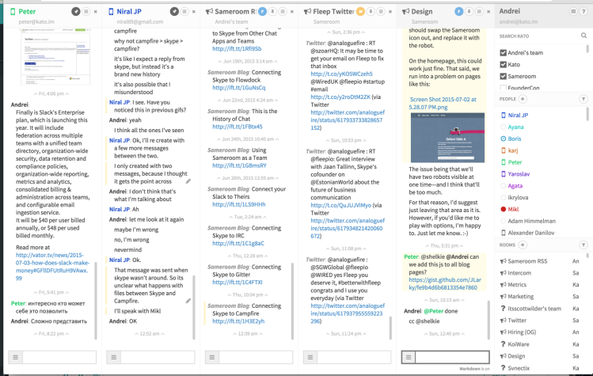
Task: Toggle the pin icon in Peter chat header
Action: click(x=76, y=12)
